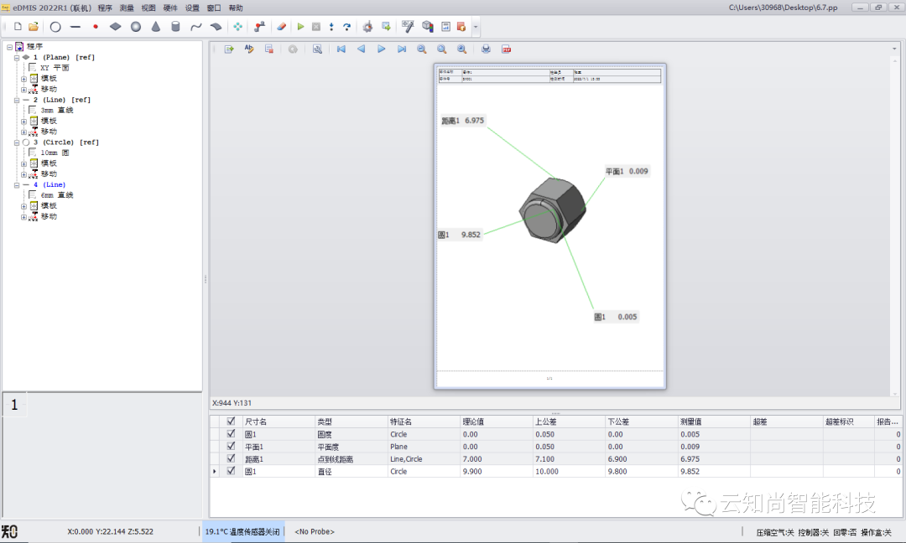This screenshot has height=543, width=906.
Task: Print the report using printer icon
Action: point(486,49)
